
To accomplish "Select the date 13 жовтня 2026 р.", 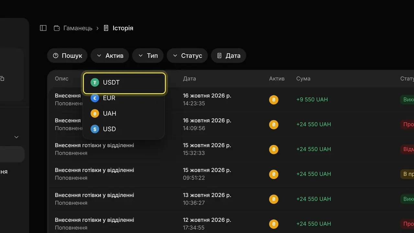I will click(x=207, y=195).
